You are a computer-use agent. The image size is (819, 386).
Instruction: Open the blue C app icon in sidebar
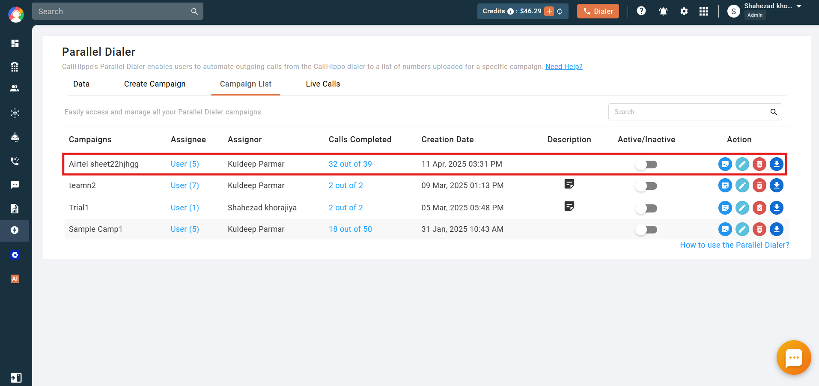click(x=15, y=255)
